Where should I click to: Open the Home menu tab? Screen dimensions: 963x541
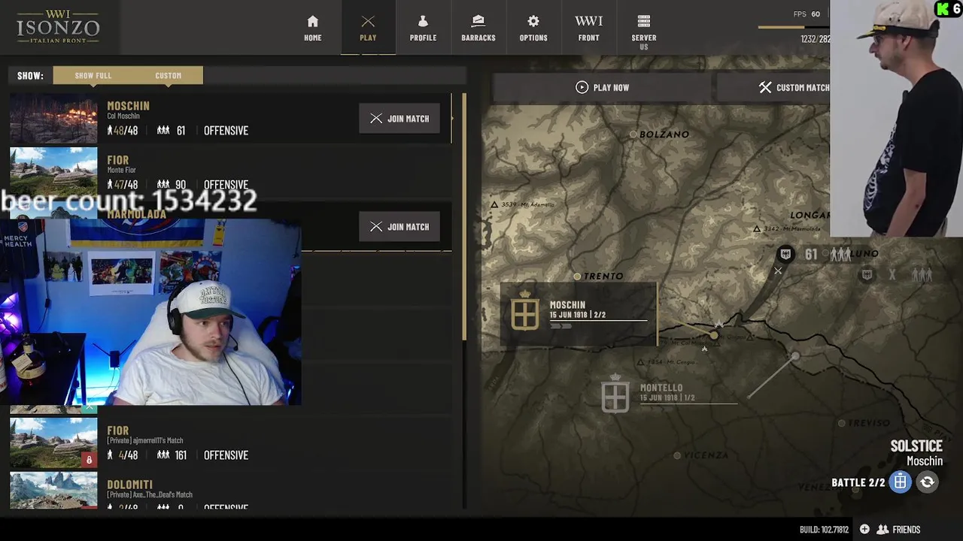click(312, 28)
